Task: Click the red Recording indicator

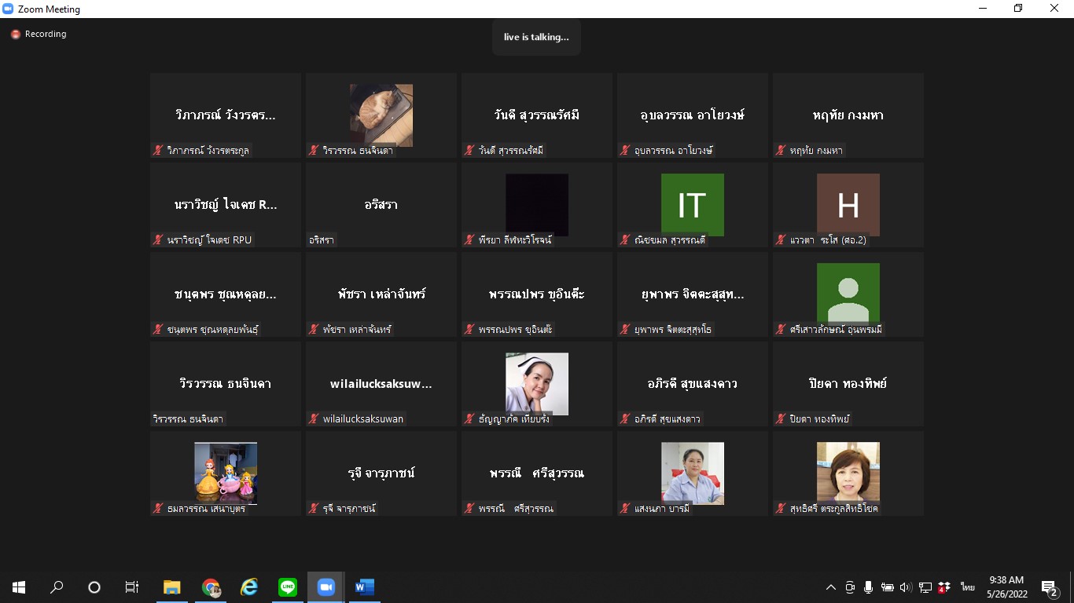Action: pos(16,35)
